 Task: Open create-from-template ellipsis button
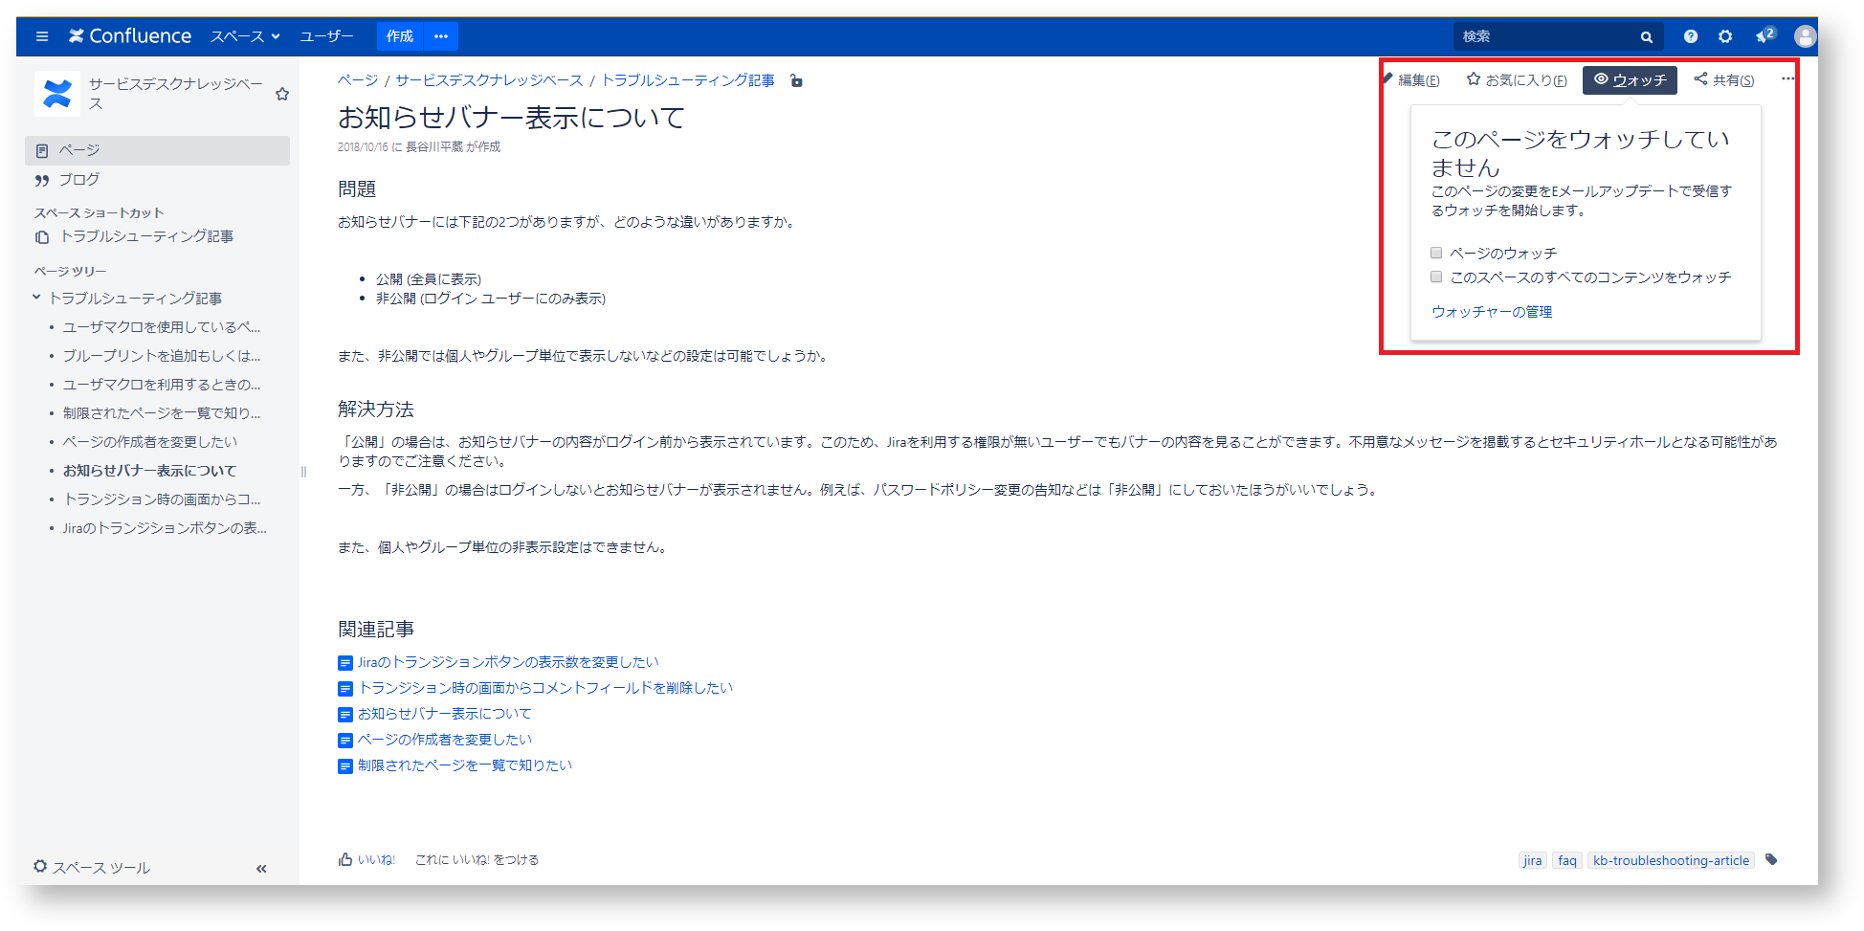(441, 36)
